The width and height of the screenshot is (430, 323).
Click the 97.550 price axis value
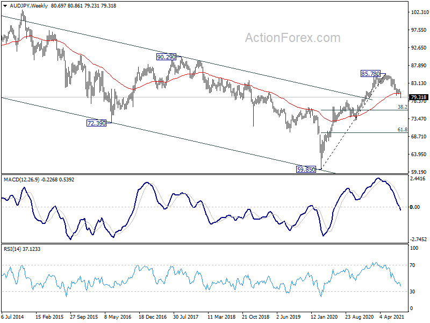click(x=419, y=30)
